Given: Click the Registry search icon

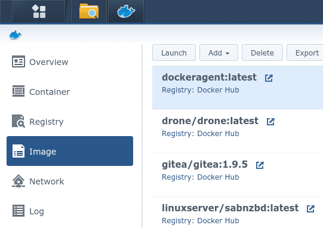Looking at the screenshot, I should tap(19, 121).
